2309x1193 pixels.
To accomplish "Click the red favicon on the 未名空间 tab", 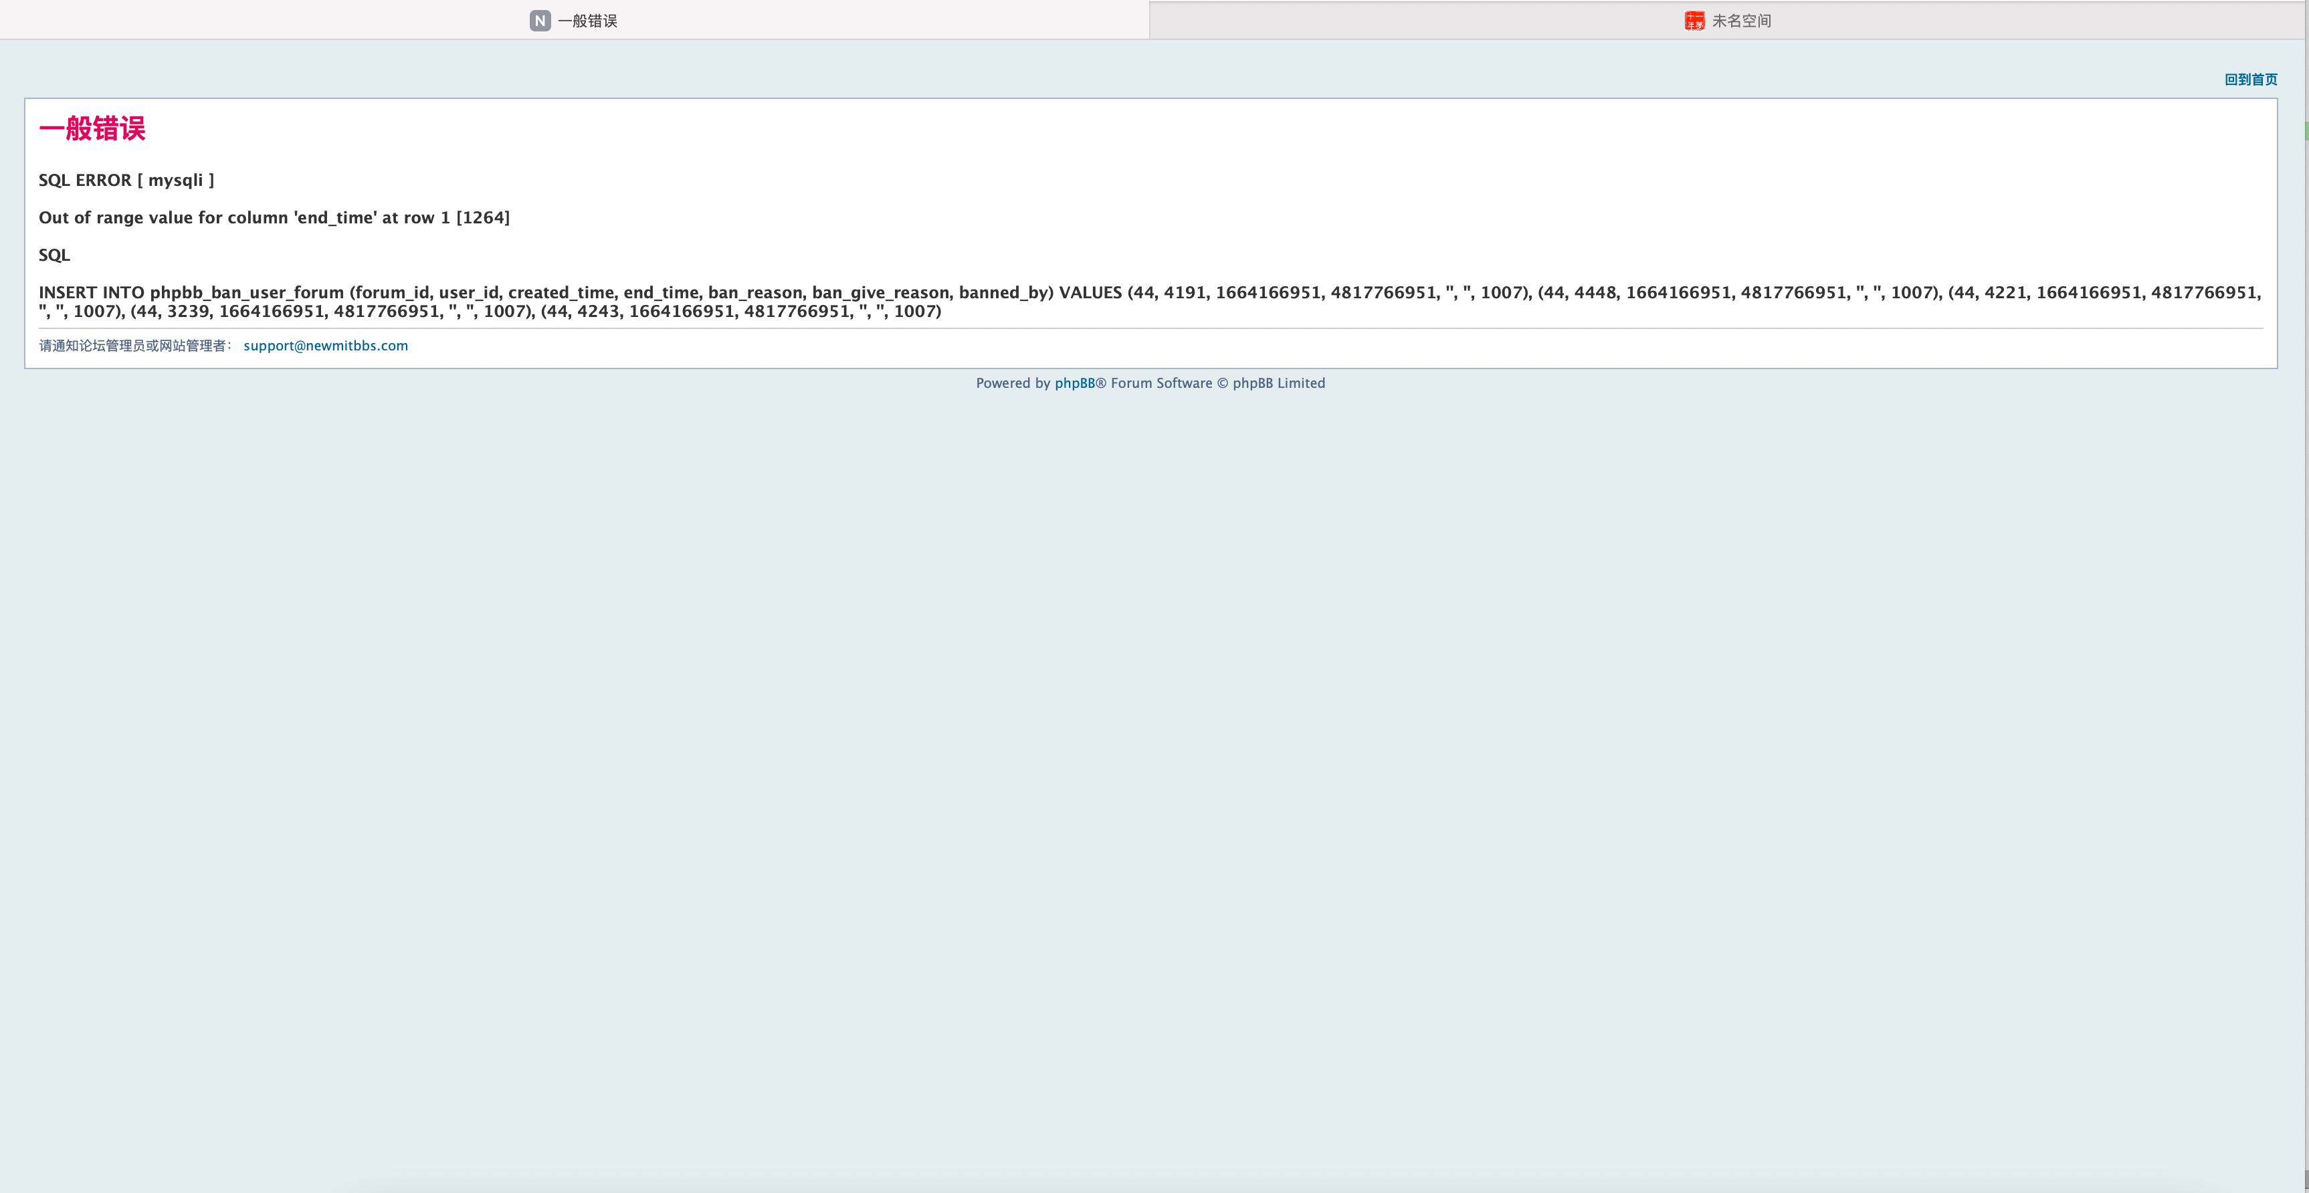I will click(x=1694, y=21).
